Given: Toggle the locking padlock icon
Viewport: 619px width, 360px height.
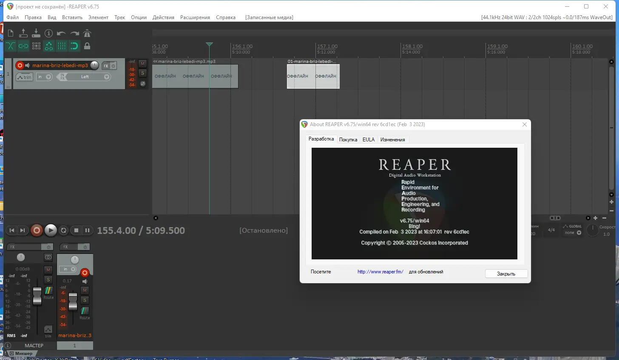Looking at the screenshot, I should point(87,46).
